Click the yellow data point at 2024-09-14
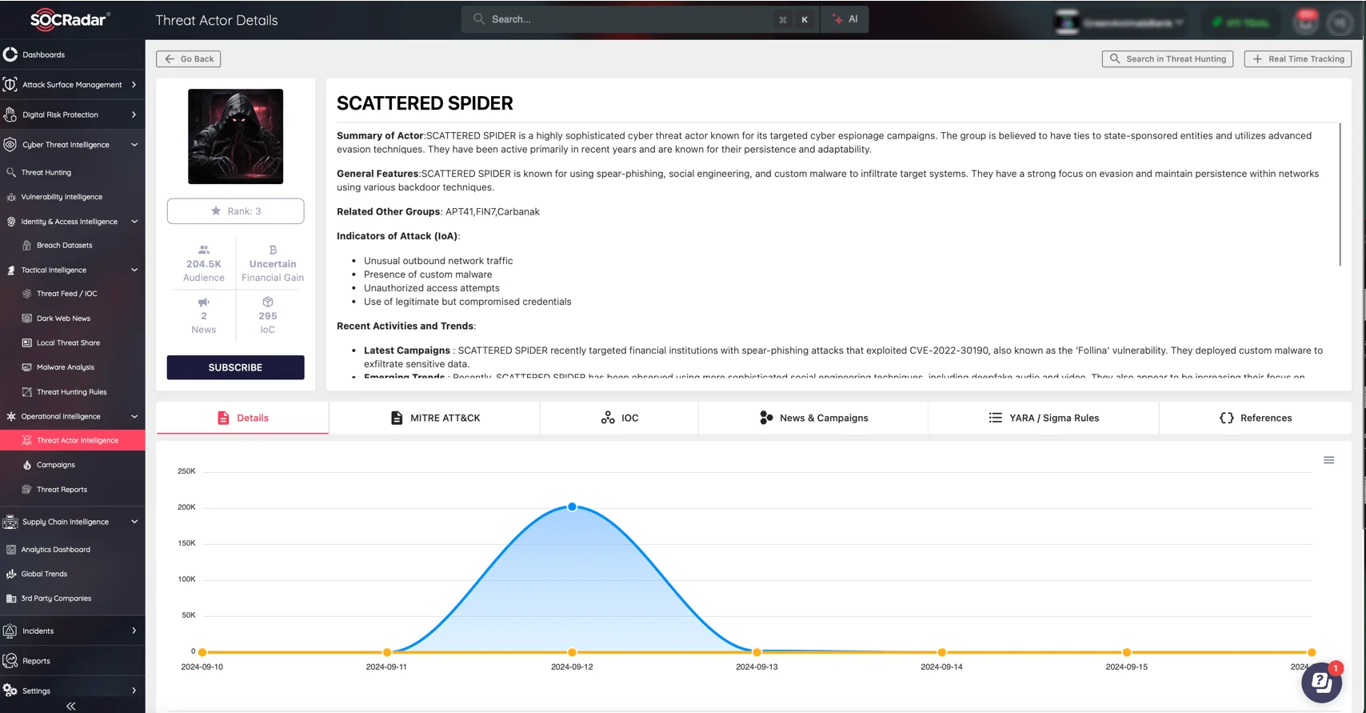 point(942,652)
